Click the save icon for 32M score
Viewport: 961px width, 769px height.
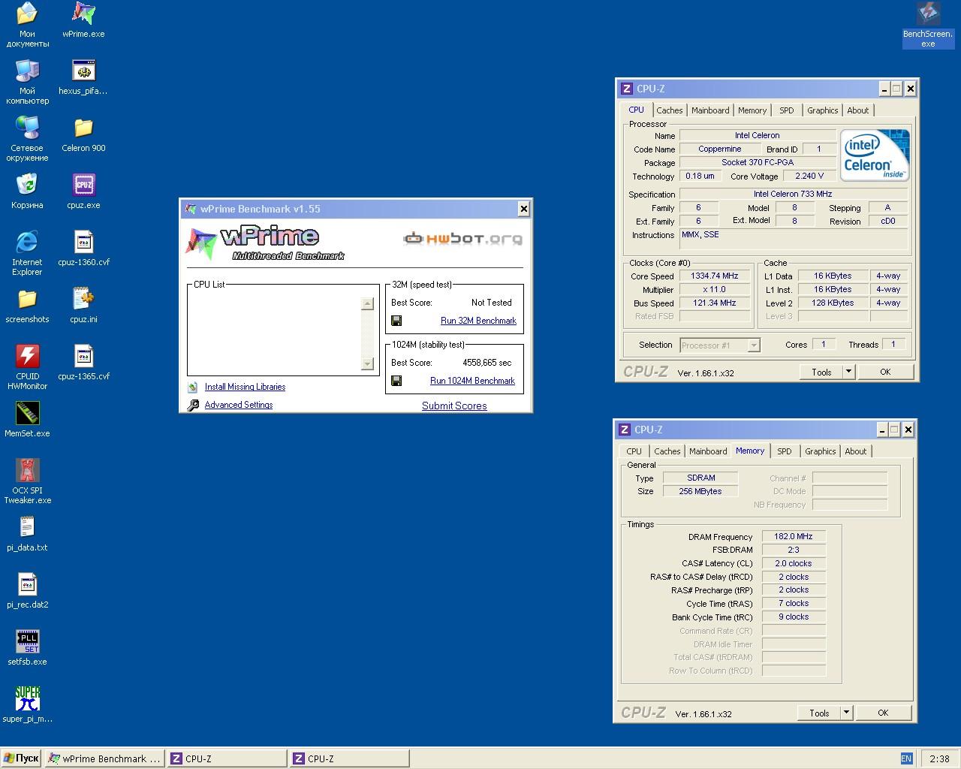(396, 321)
